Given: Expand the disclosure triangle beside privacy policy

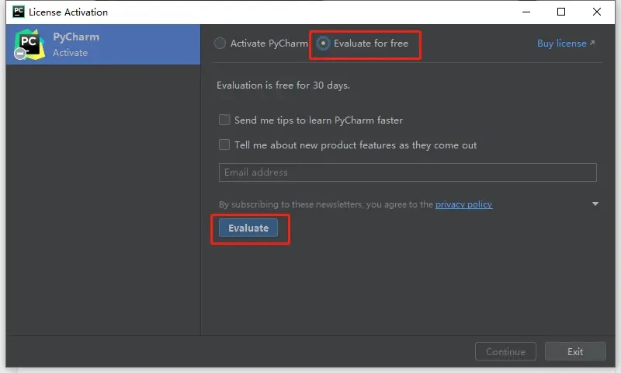Looking at the screenshot, I should (x=595, y=204).
